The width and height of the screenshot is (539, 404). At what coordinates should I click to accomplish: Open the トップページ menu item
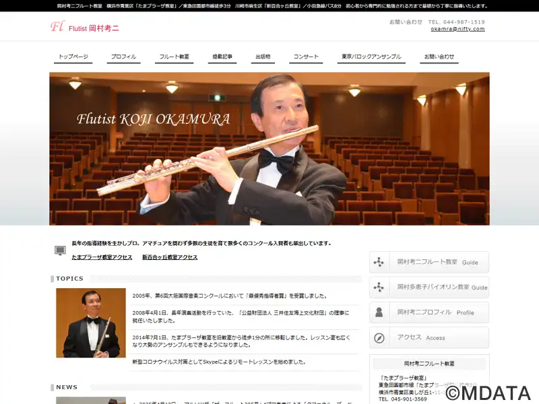pos(73,57)
